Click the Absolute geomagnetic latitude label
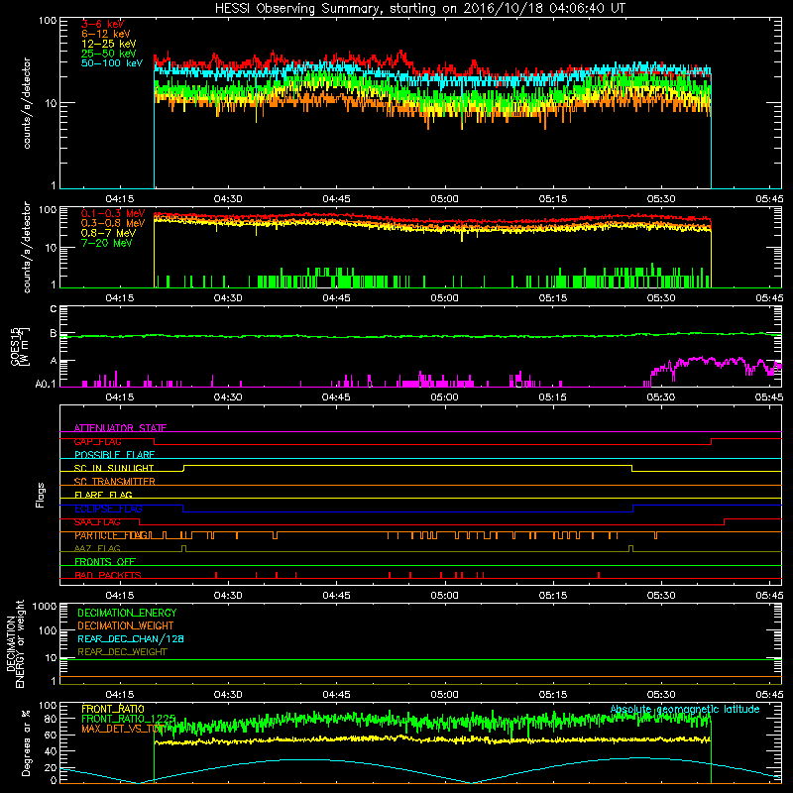This screenshot has width=793, height=793. click(685, 709)
